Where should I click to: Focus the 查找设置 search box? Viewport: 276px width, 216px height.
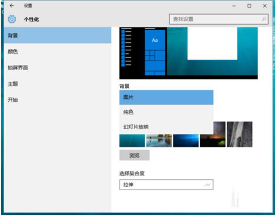coord(219,19)
